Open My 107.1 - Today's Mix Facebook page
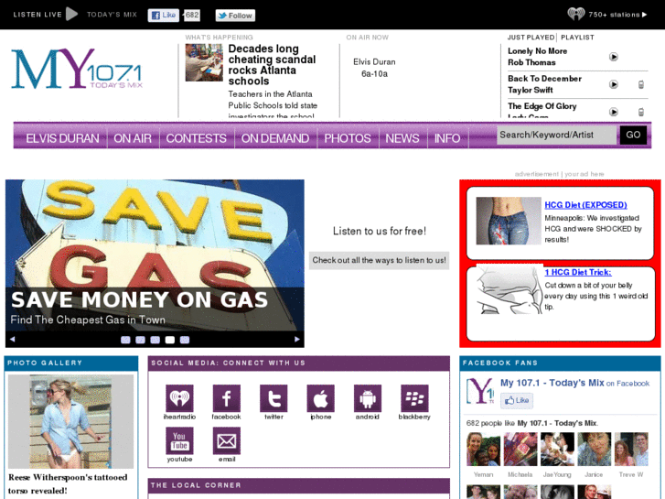The height and width of the screenshot is (499, 665). [552, 383]
